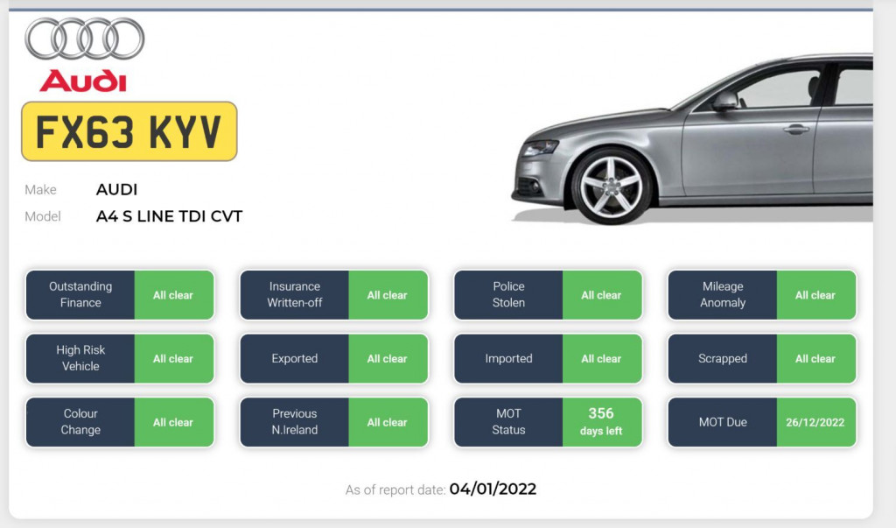896x528 pixels.
Task: Select the Make field showing AUDI
Action: pyautogui.click(x=117, y=189)
